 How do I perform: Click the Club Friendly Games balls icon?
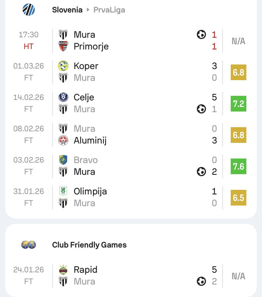29,245
